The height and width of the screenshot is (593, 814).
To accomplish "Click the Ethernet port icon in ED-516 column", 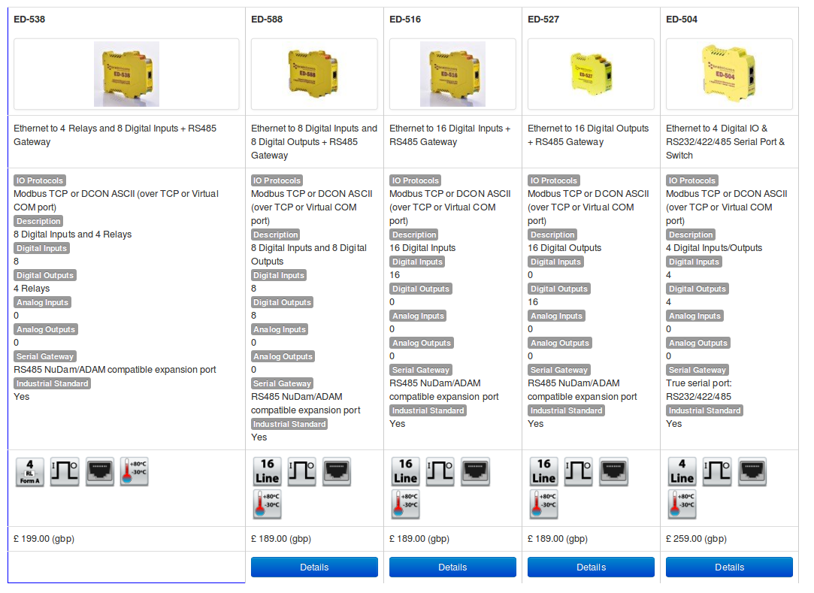I will pos(475,472).
